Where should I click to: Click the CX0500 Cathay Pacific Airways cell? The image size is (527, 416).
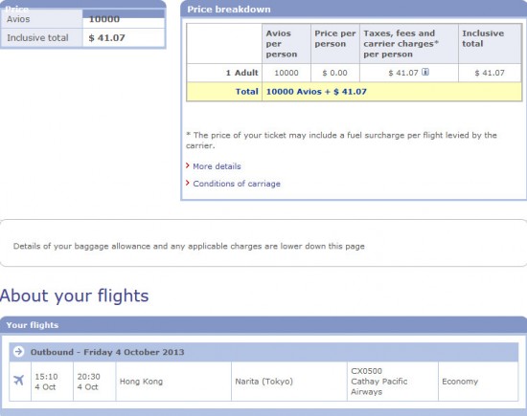(393, 382)
